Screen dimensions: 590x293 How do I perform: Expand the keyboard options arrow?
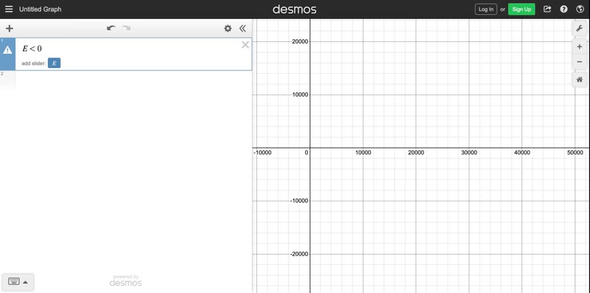[x=25, y=282]
